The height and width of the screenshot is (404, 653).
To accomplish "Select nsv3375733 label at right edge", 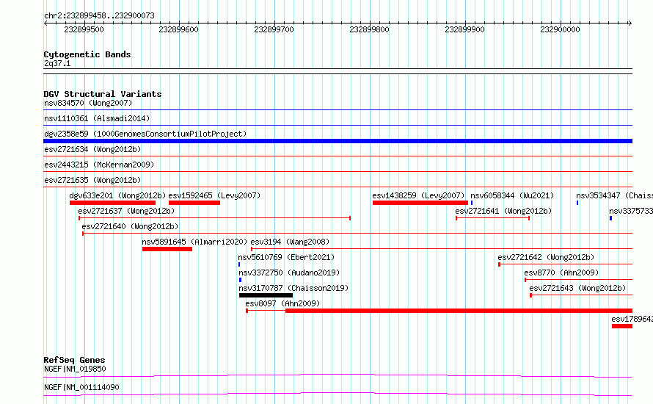I will (x=631, y=211).
